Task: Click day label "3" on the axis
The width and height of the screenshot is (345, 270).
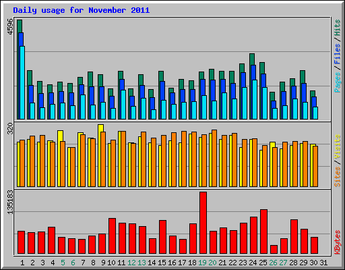Action: 42,263
